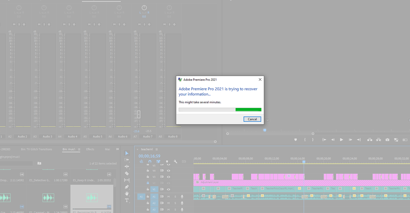410x213 pixels.
Task: Click the Extract button
Action: (379, 140)
